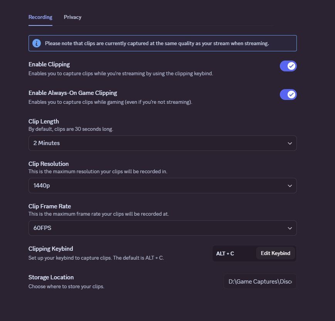Click the Enable Clipping heading label

point(49,64)
